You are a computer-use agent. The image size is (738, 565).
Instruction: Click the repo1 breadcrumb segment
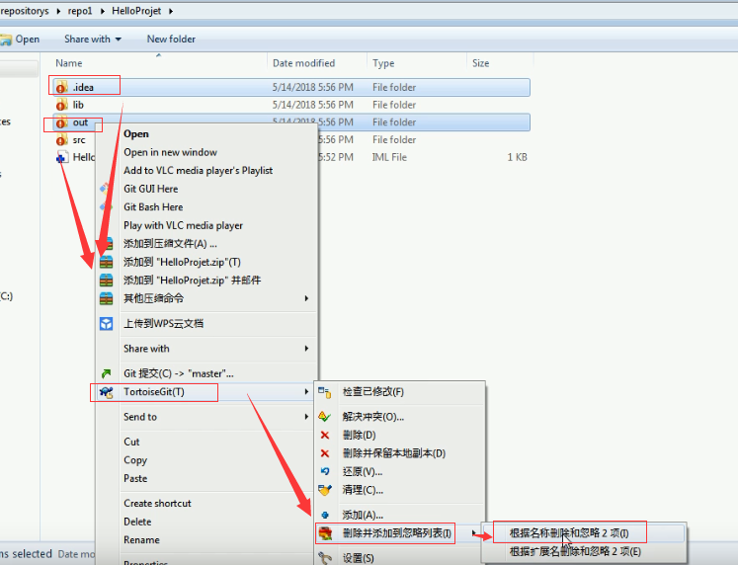pos(80,11)
